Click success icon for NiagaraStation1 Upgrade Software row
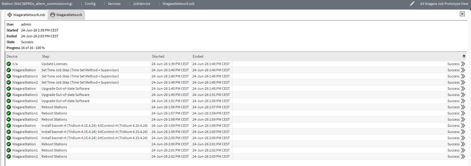Viewport: 471px width, 166px height. [9, 95]
